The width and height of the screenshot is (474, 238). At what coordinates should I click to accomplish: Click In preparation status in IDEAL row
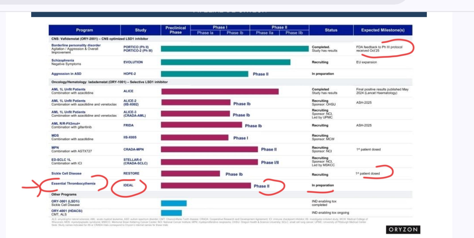pos(323,185)
